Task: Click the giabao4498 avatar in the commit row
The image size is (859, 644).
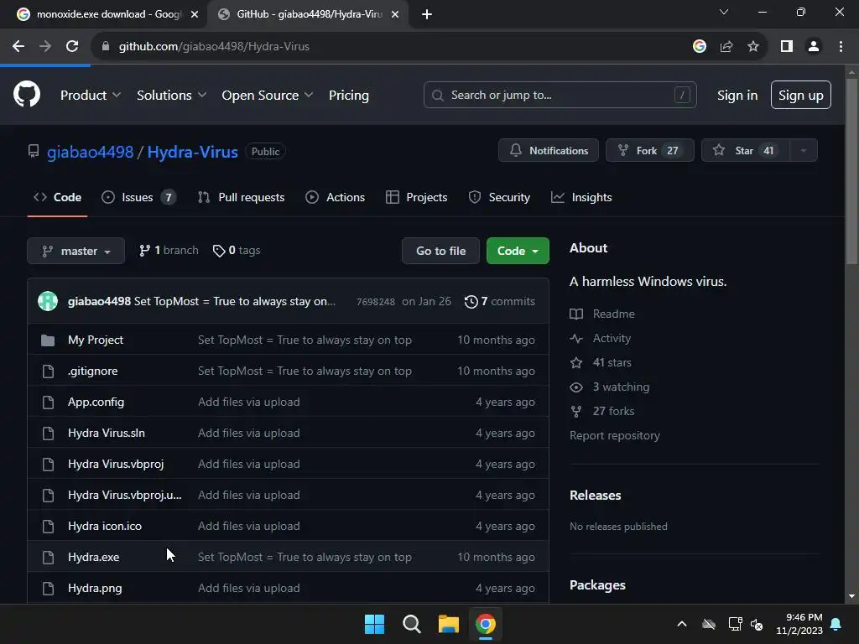Action: pyautogui.click(x=48, y=301)
